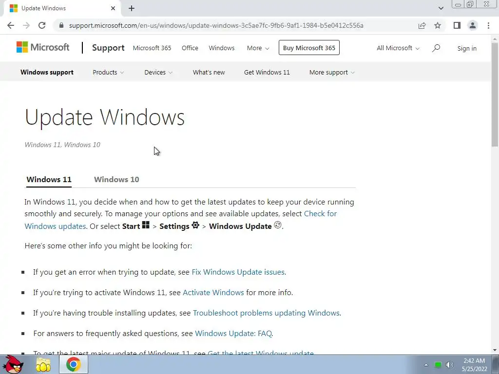Image resolution: width=499 pixels, height=374 pixels.
Task: Open the Windows Update: FAQ link
Action: pyautogui.click(x=233, y=333)
